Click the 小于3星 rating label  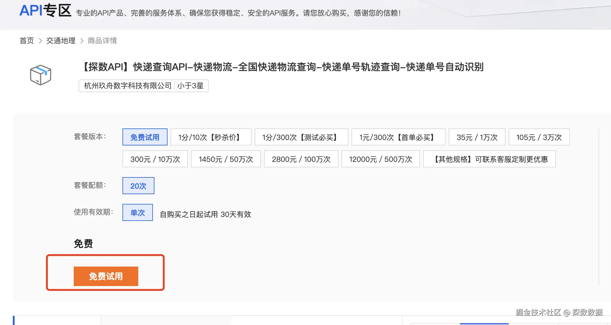(x=190, y=86)
